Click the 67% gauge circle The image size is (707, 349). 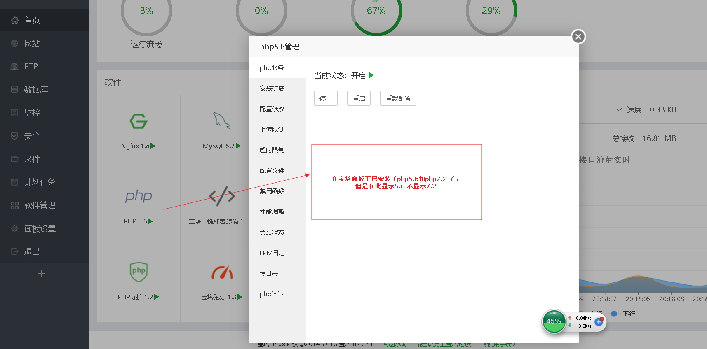click(376, 11)
